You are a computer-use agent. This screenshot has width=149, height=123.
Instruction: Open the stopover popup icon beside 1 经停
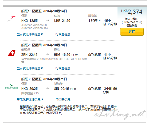click(x=100, y=20)
